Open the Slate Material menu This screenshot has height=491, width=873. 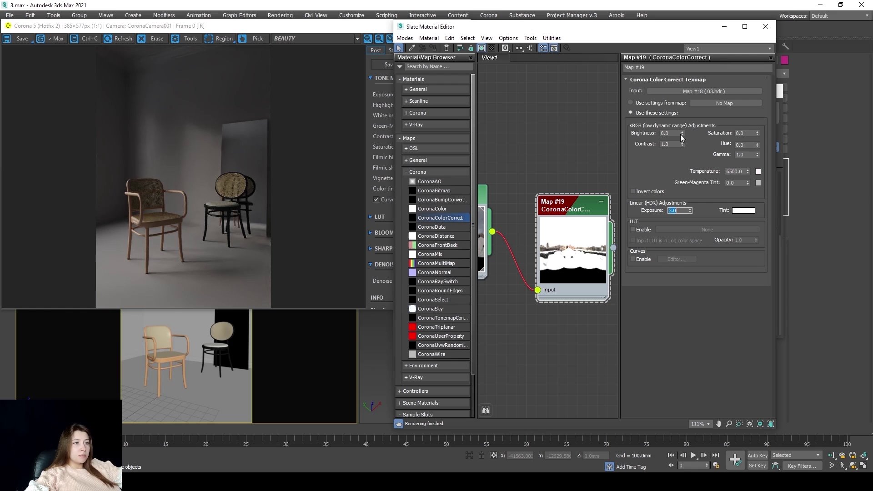point(428,38)
